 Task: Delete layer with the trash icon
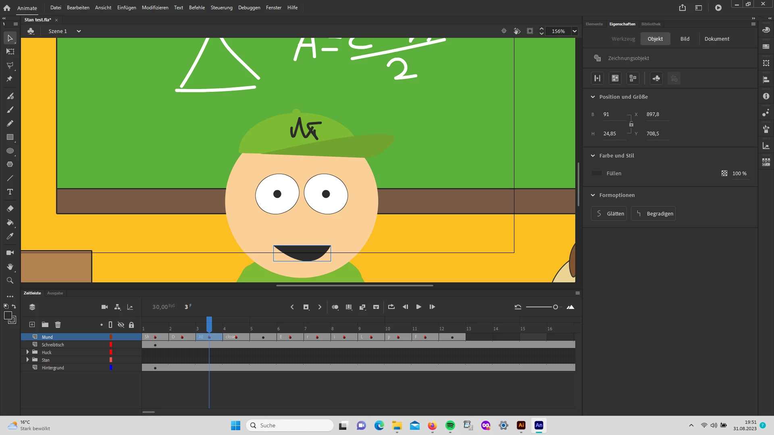(x=58, y=325)
